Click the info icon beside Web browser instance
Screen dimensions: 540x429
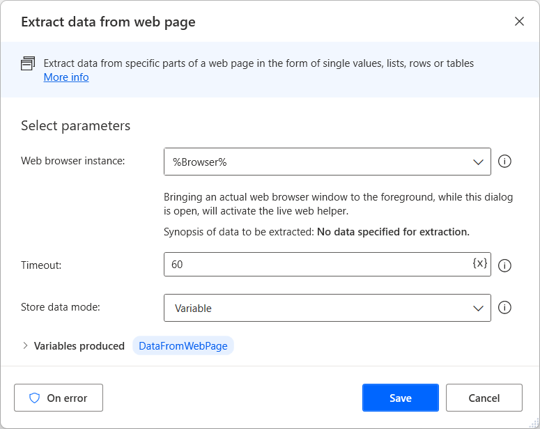click(x=506, y=162)
